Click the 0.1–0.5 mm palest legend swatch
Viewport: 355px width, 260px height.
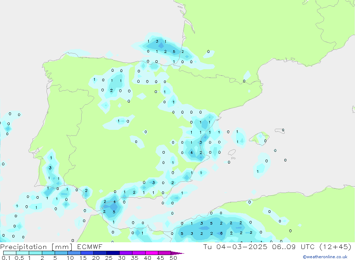pyautogui.click(x=10, y=253)
